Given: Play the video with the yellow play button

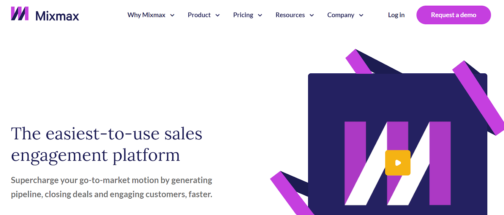Looking at the screenshot, I should coord(398,163).
